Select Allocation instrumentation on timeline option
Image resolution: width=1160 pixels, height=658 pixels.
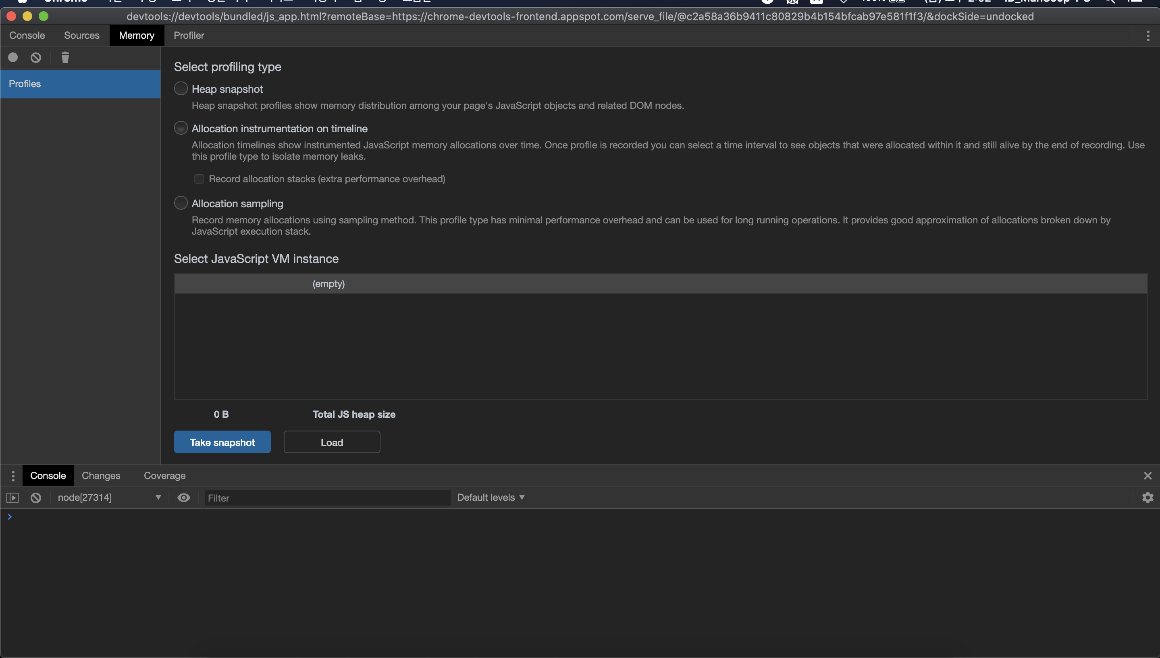click(x=181, y=128)
